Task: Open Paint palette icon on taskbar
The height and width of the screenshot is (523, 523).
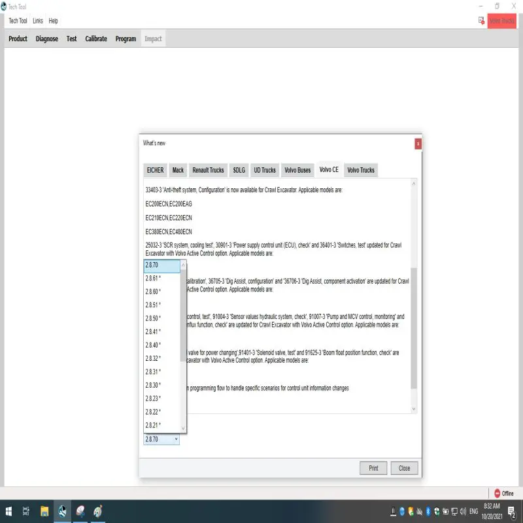Action: (x=97, y=511)
